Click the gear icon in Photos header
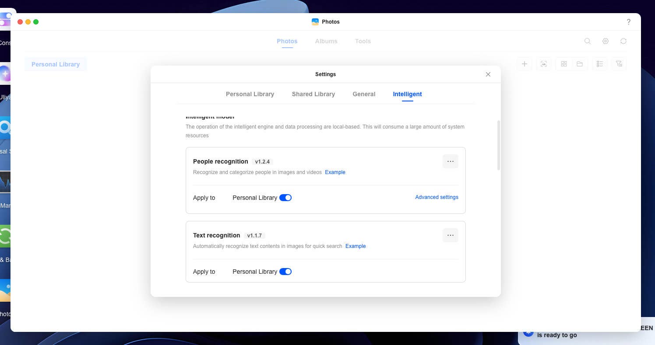 [606, 41]
